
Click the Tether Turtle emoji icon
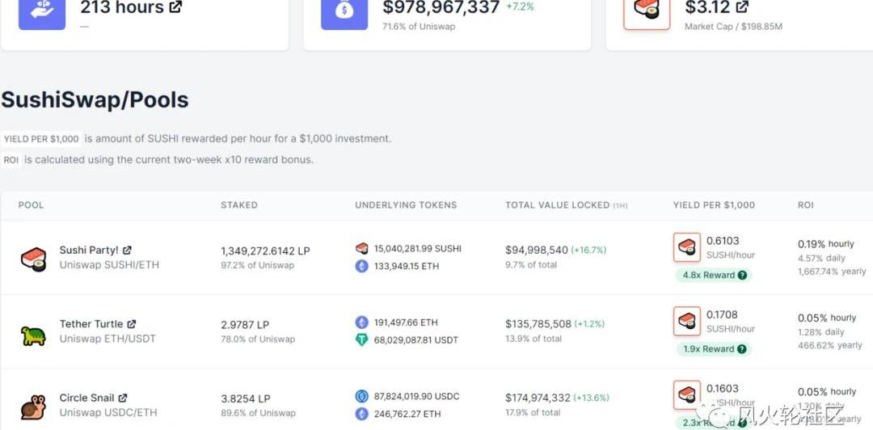(x=33, y=333)
